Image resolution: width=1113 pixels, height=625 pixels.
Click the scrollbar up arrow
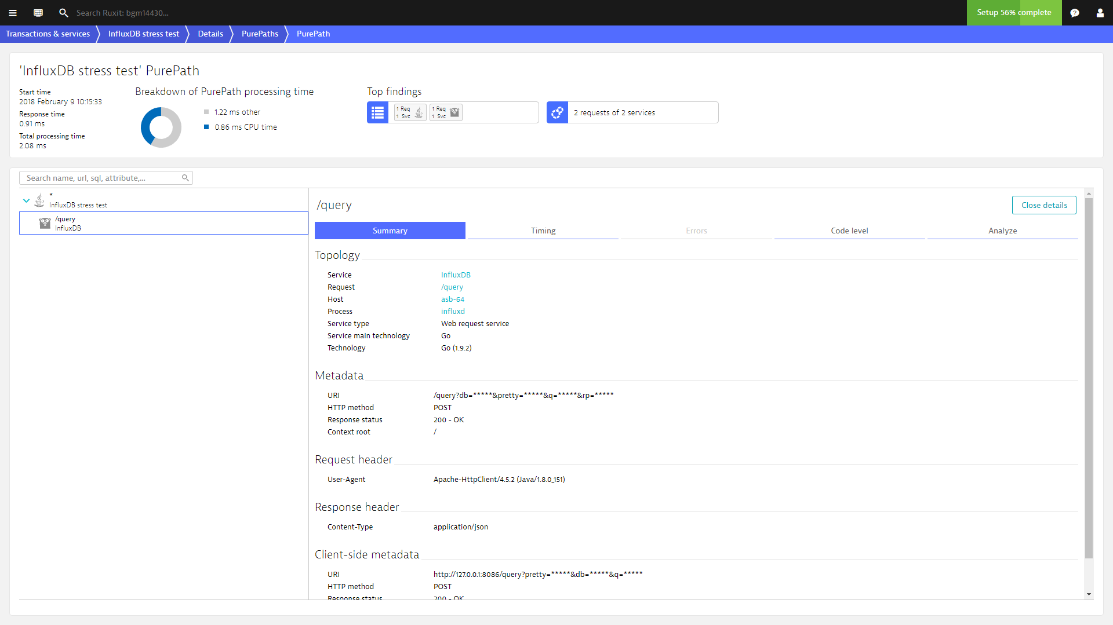point(1089,193)
